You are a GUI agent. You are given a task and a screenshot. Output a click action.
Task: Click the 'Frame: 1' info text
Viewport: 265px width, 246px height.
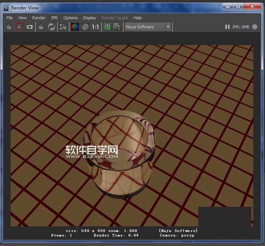tap(61, 235)
